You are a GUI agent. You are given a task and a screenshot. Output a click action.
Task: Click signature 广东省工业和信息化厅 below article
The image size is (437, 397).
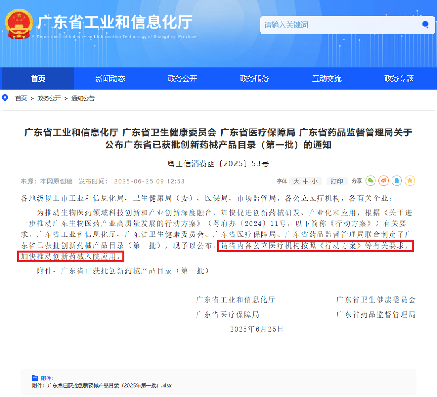click(x=236, y=300)
